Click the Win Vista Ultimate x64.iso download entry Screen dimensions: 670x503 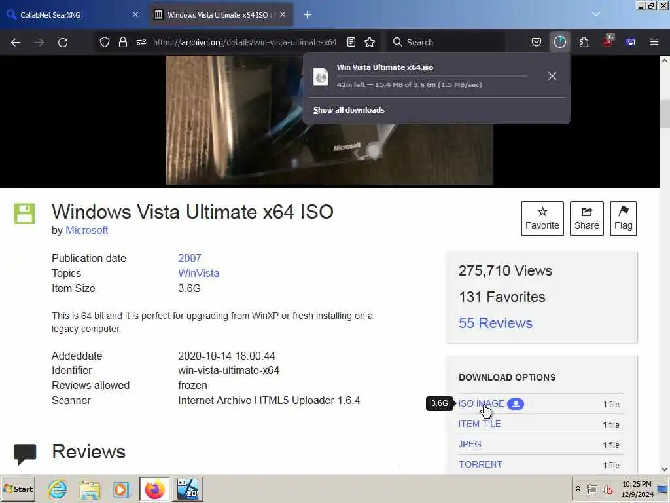point(427,76)
